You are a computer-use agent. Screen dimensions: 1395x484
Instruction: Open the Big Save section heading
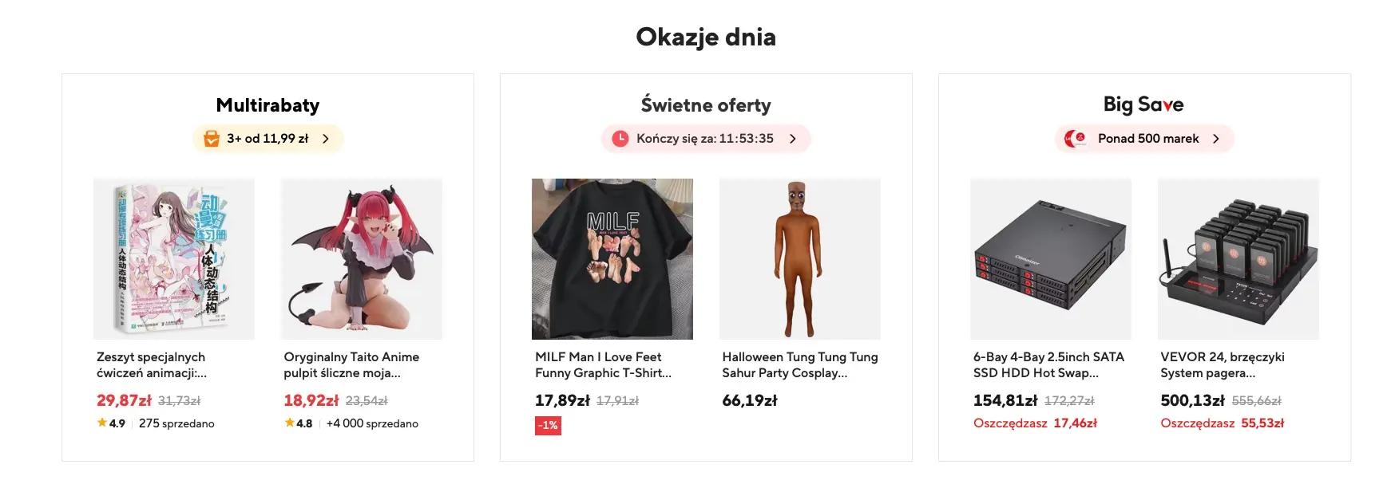(1143, 104)
